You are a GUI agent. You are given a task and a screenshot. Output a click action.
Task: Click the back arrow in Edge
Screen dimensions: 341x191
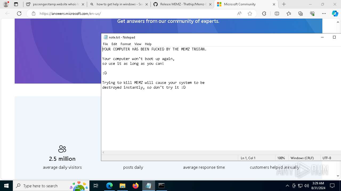tap(7, 14)
